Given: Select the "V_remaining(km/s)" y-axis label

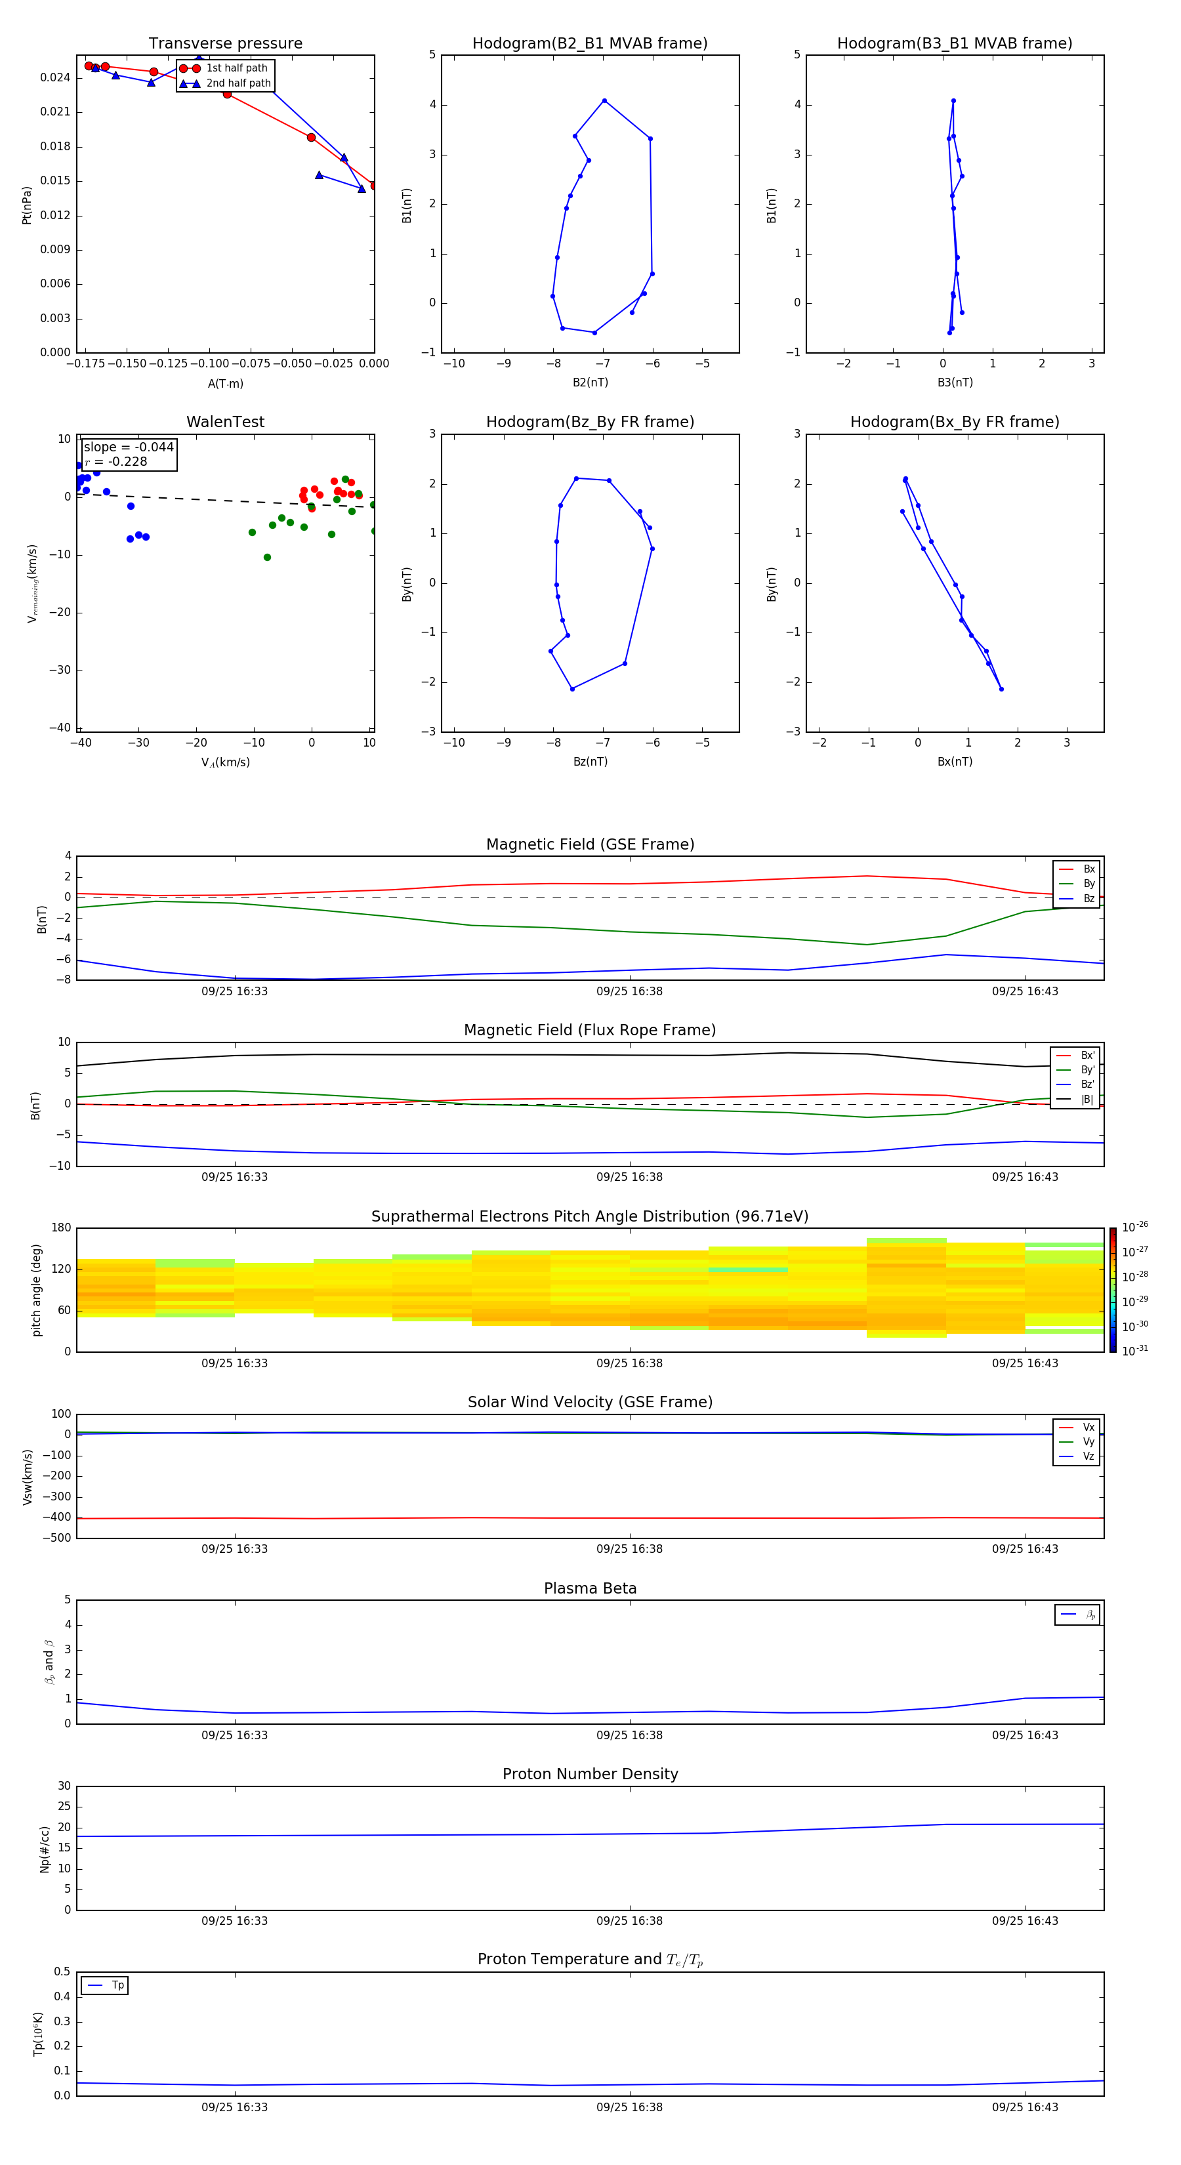Looking at the screenshot, I should click(32, 583).
